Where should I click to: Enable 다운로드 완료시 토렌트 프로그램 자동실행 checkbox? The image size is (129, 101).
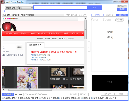[x=3, y=98]
